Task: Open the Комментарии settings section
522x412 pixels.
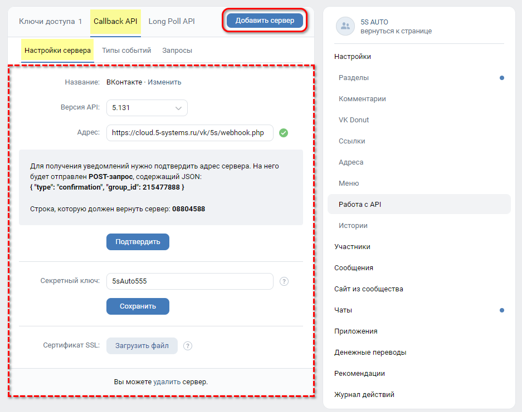Action: [x=362, y=98]
